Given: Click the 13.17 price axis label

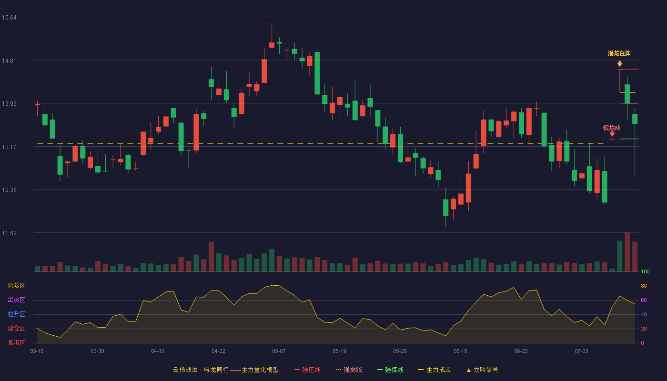Looking at the screenshot, I should [9, 147].
